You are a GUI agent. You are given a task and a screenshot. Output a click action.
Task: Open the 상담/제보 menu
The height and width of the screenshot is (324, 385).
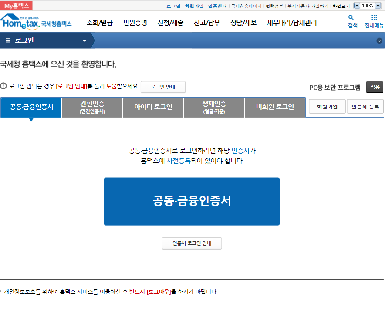click(x=243, y=23)
